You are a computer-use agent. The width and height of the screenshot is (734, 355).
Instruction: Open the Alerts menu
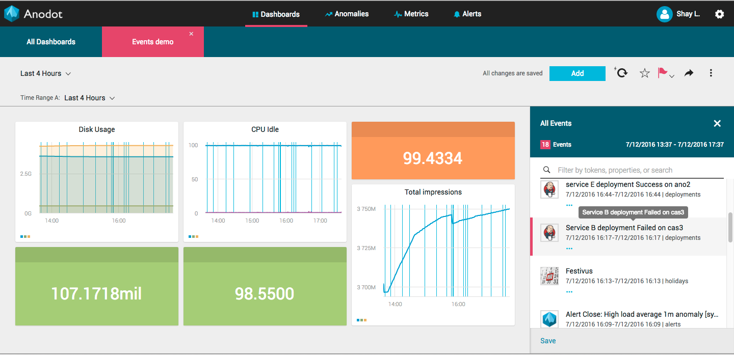coord(467,14)
